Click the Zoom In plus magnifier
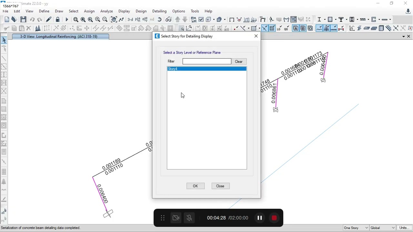This screenshot has width=413, height=232. point(97,20)
